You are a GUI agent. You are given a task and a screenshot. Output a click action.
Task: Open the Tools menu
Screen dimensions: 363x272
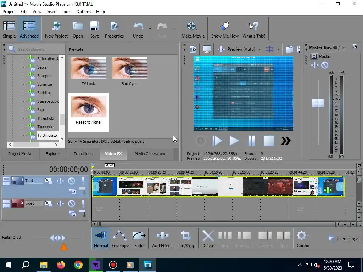click(66, 12)
